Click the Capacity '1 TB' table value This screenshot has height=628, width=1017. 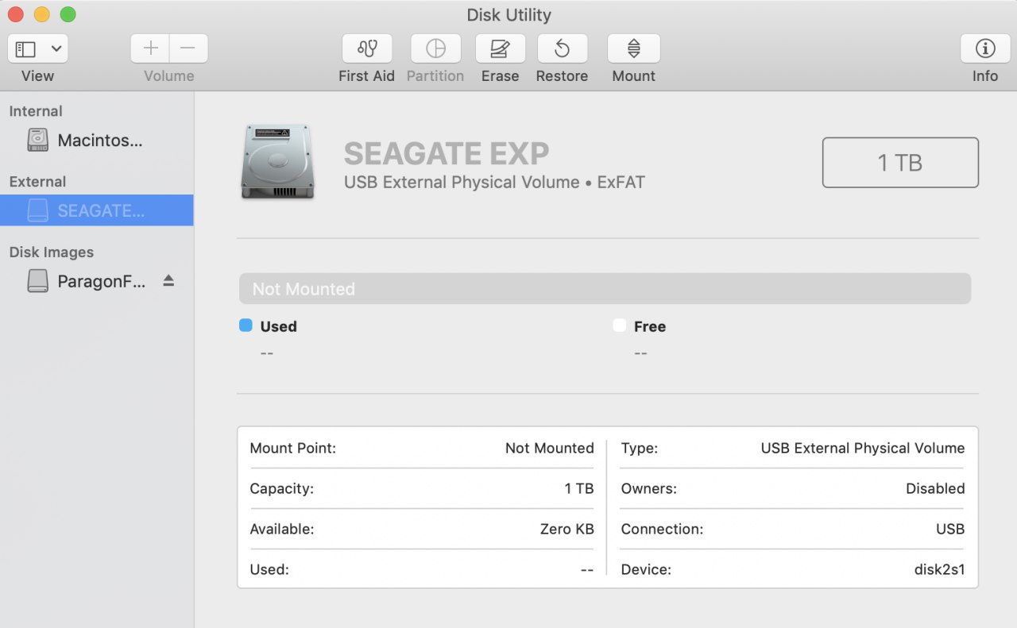click(x=579, y=488)
